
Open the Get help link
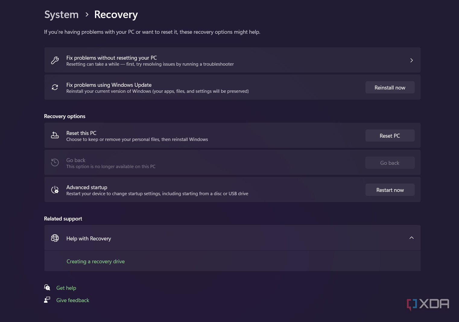point(66,288)
